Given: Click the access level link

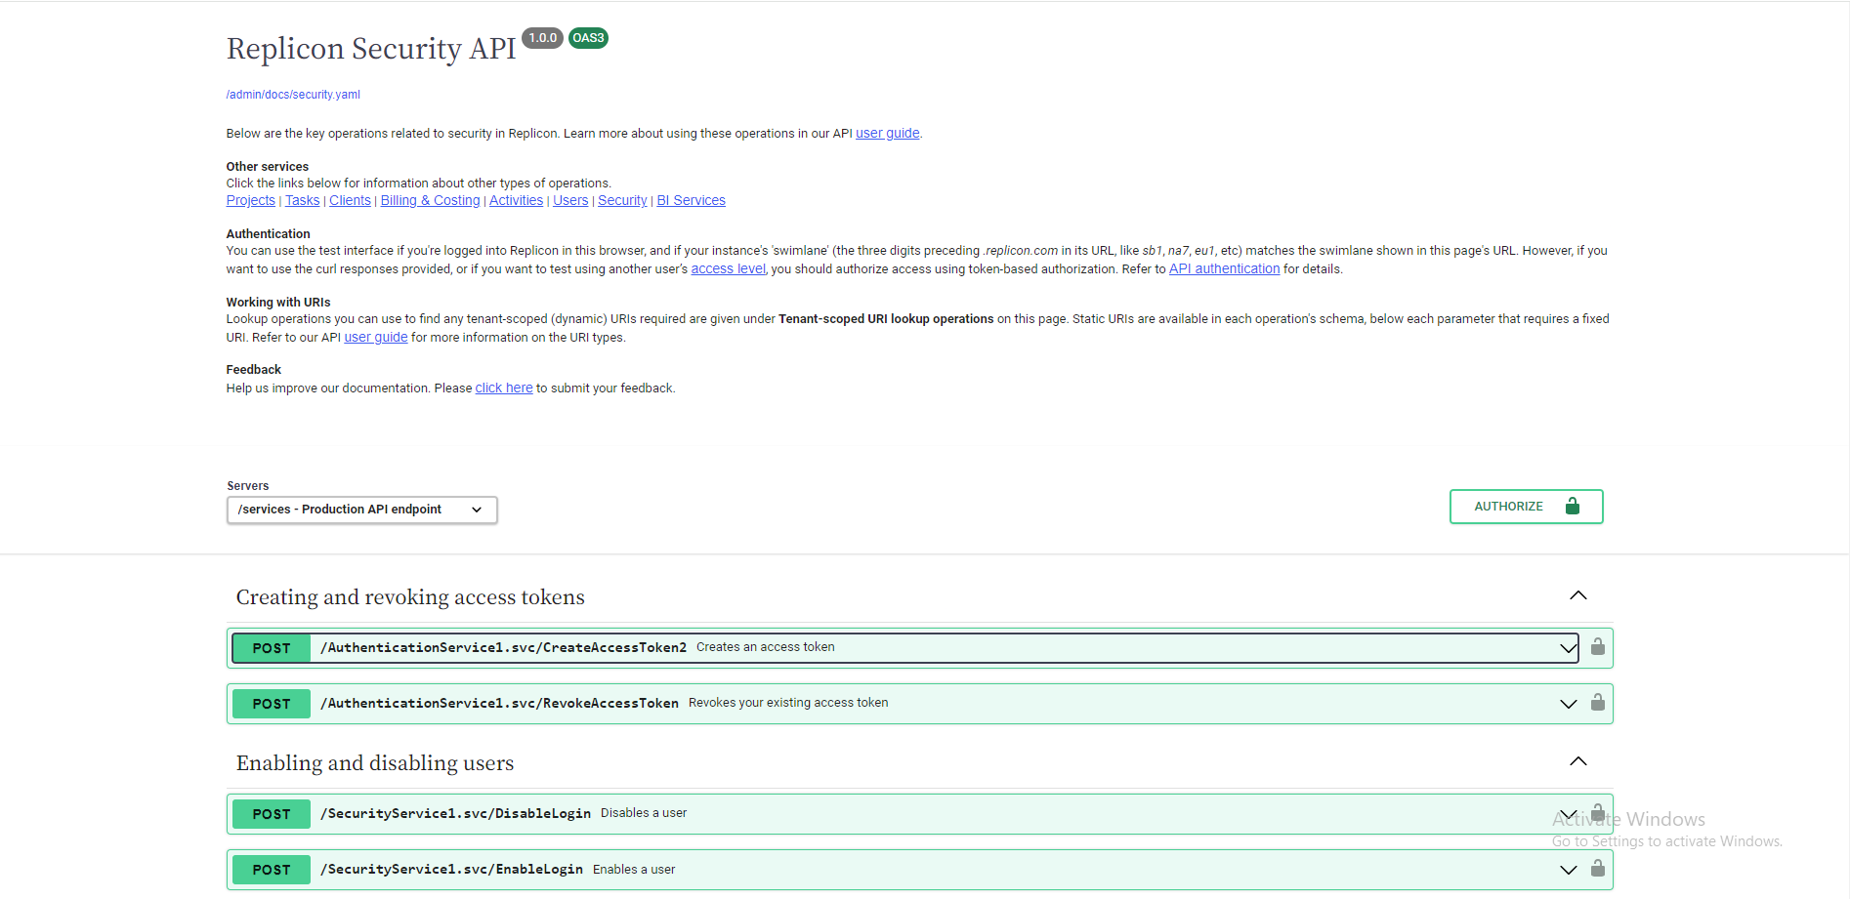Looking at the screenshot, I should [x=728, y=269].
